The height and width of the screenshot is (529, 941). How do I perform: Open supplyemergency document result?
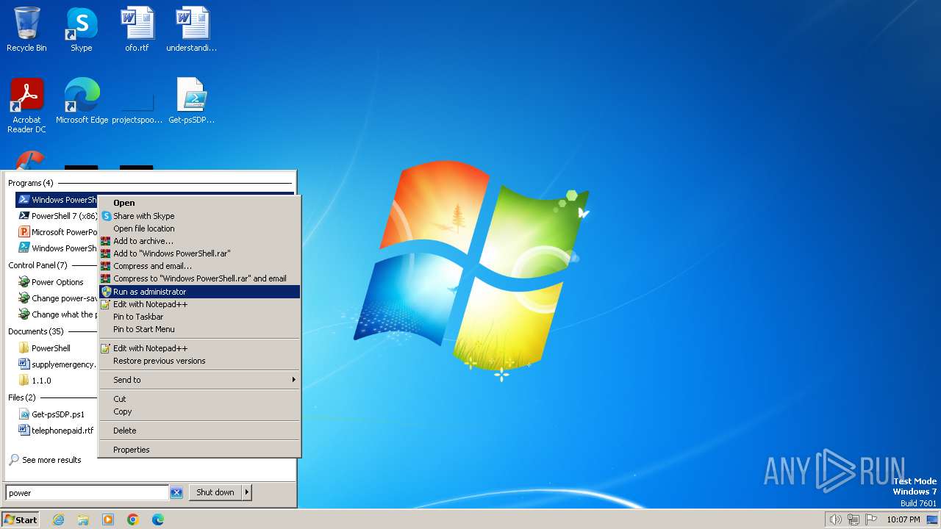(x=57, y=364)
